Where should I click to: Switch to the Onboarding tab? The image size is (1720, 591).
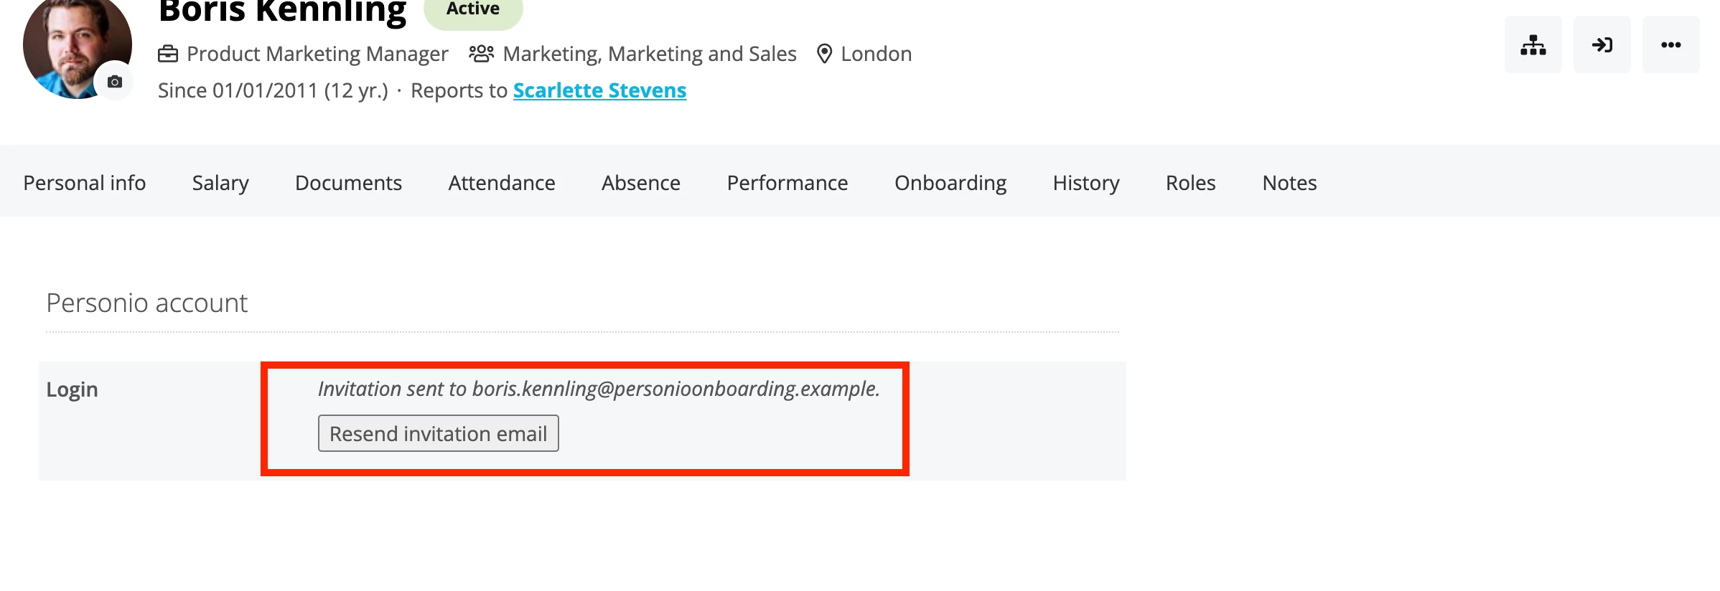coord(950,183)
